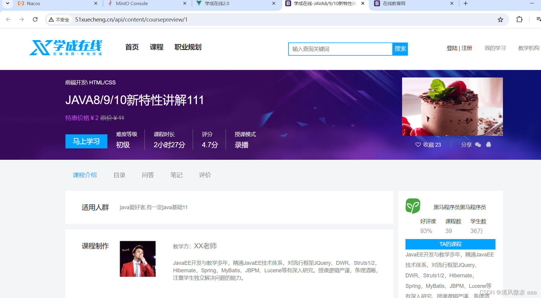Share the course via WeChat icon
Viewport: 541px width, 298px height.
pyautogui.click(x=478, y=145)
